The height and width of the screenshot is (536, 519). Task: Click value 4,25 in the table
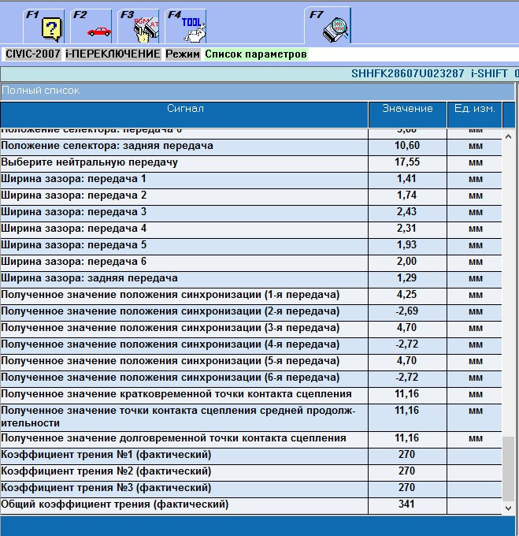(406, 294)
